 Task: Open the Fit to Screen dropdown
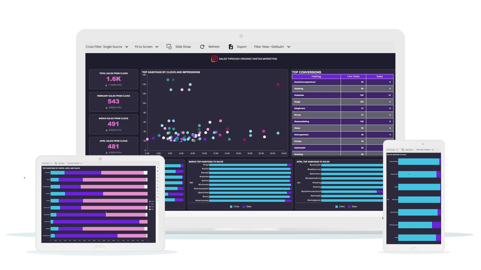click(x=146, y=46)
